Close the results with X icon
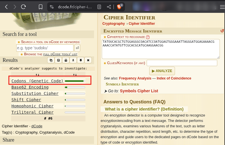This screenshot has width=225, height=145. click(x=88, y=60)
